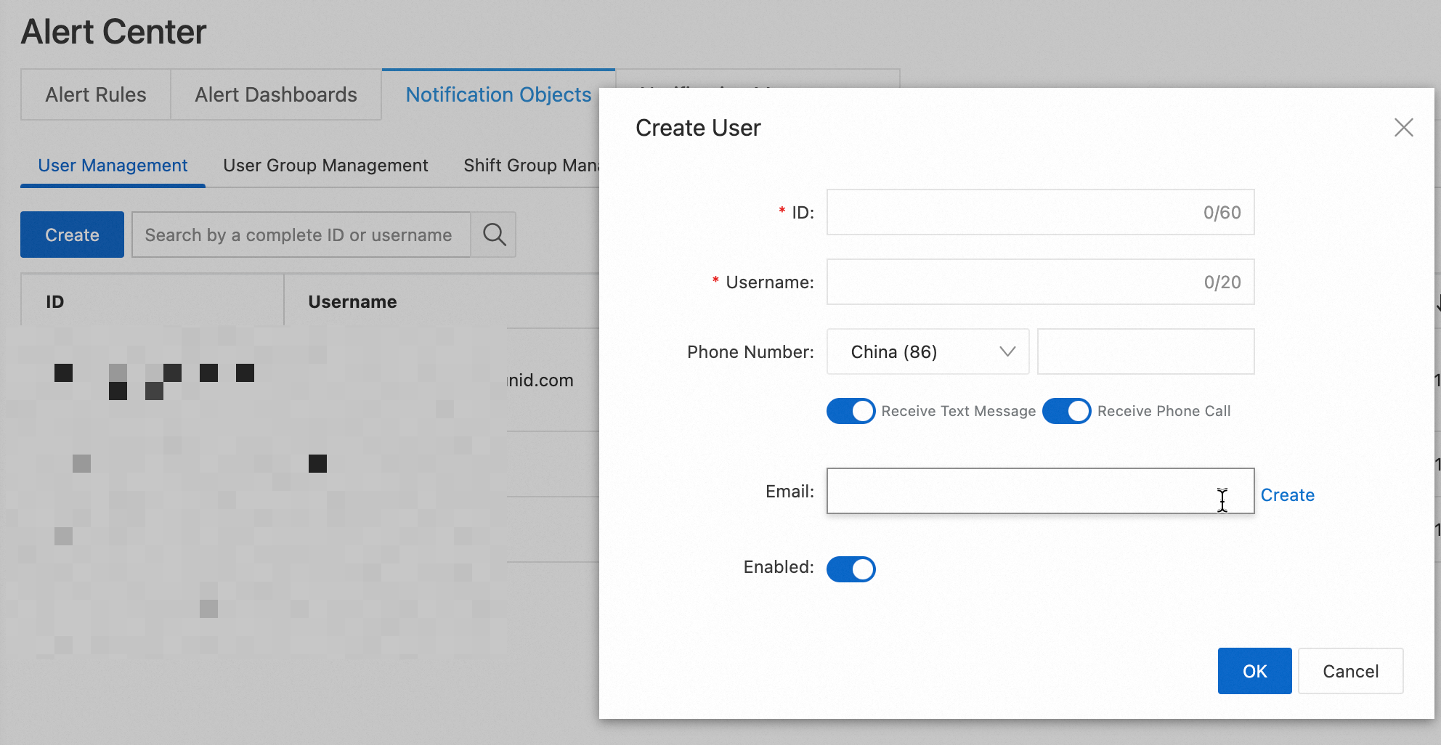Click the Alert Center page heading
1441x745 pixels.
114,32
